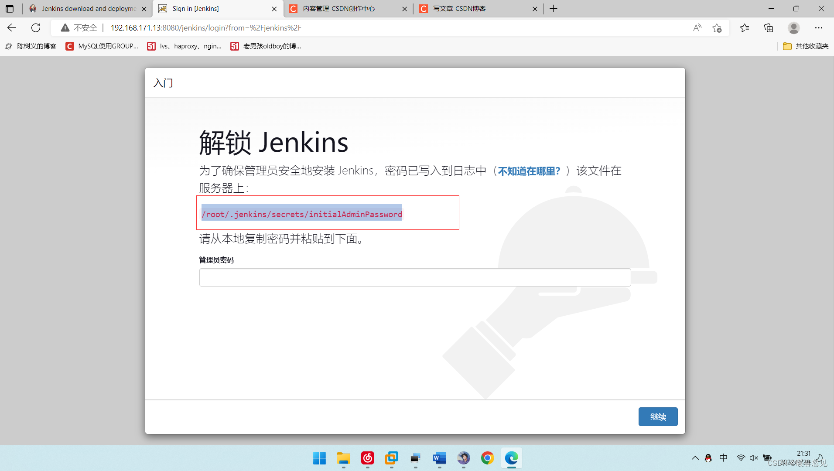The image size is (834, 471).
Task: Open the 其他收藏夹 folder
Action: pos(806,46)
